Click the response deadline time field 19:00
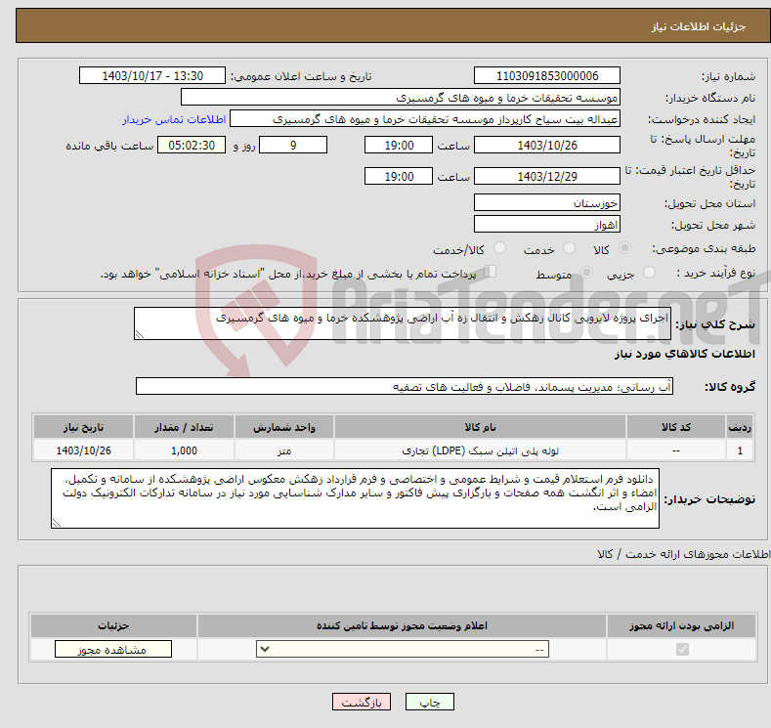This screenshot has height=728, width=771. point(399,145)
